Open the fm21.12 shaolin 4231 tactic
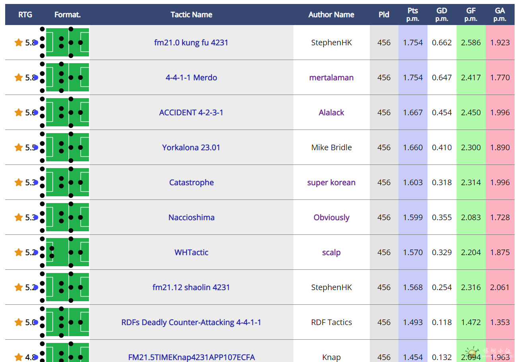The image size is (517, 362). [x=191, y=287]
